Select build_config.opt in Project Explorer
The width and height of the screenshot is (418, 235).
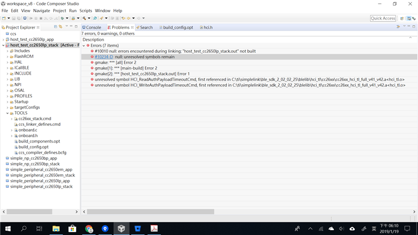pos(33,147)
